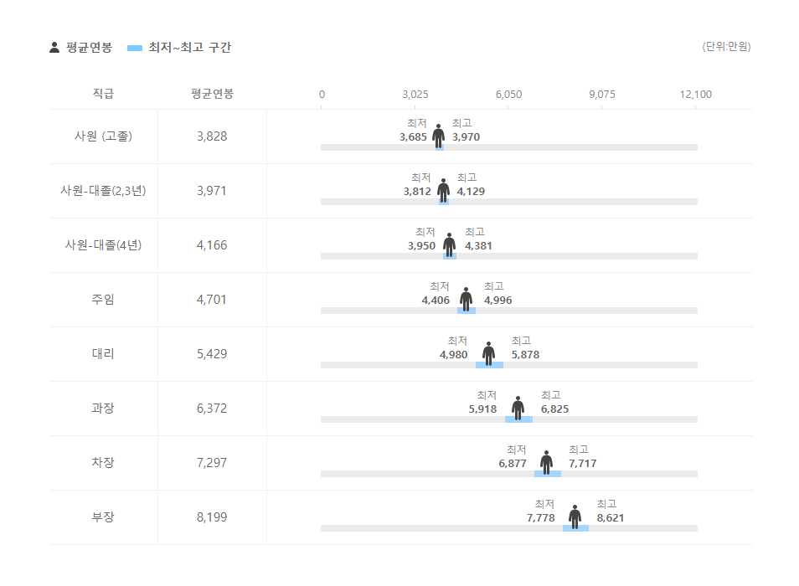Click the 12,100 axis label
The height and width of the screenshot is (586, 799).
click(696, 94)
